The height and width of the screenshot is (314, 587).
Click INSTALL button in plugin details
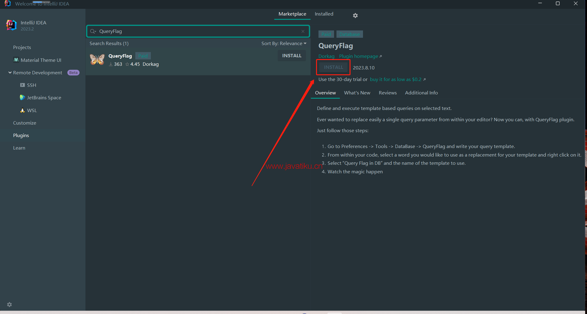tap(333, 67)
